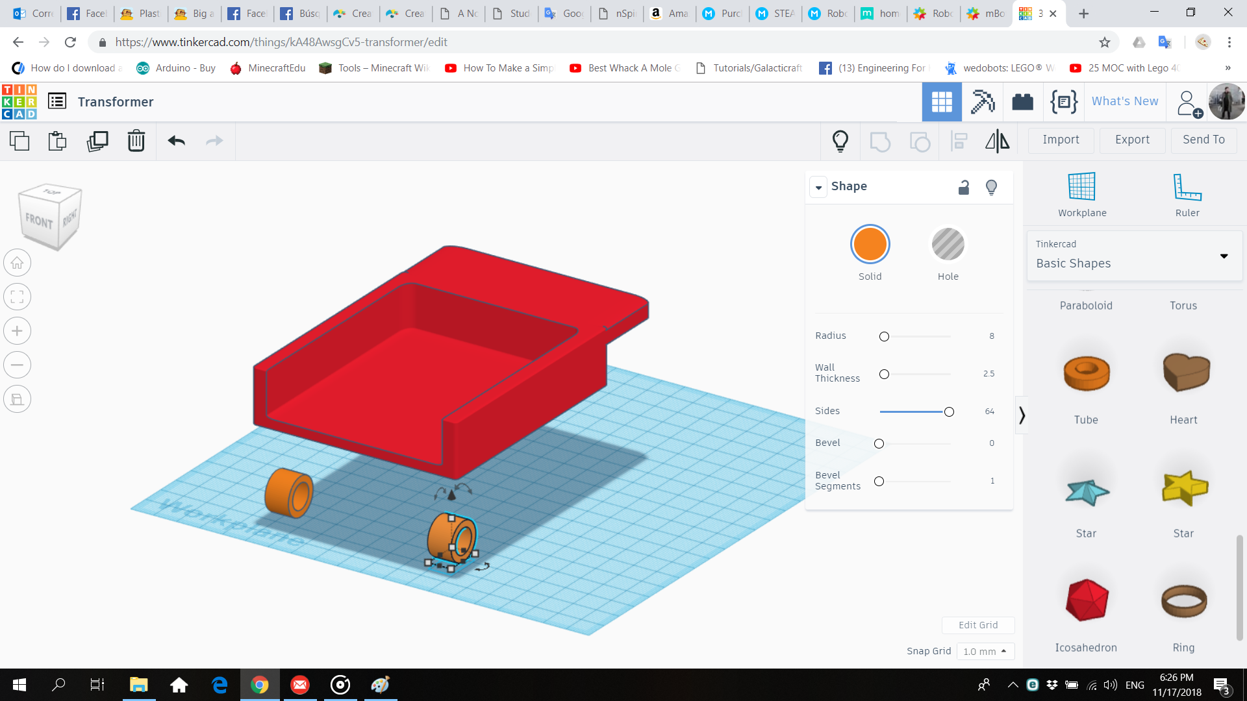Open the What's New tab
1247x701 pixels.
click(1124, 101)
